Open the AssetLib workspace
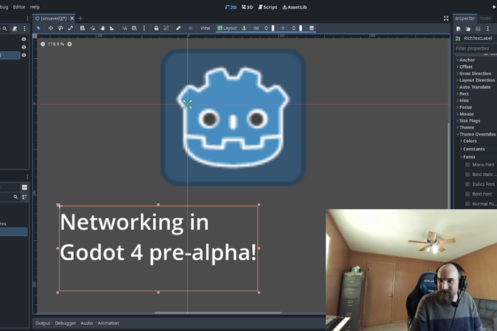Image resolution: width=497 pixels, height=331 pixels. tap(295, 7)
